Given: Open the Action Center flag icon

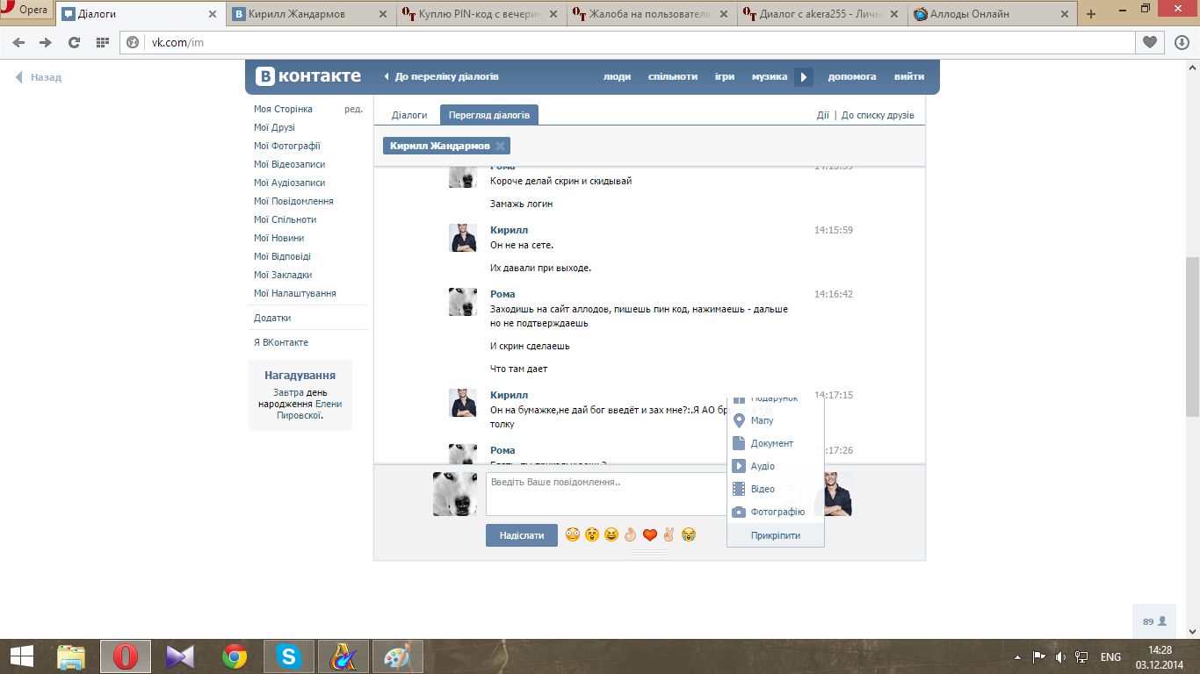Looking at the screenshot, I should [1038, 656].
